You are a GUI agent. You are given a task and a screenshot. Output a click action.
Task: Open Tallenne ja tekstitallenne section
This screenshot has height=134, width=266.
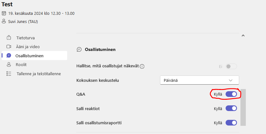(x=38, y=74)
